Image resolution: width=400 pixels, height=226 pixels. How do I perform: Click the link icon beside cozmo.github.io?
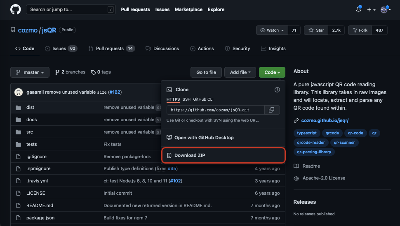point(296,120)
